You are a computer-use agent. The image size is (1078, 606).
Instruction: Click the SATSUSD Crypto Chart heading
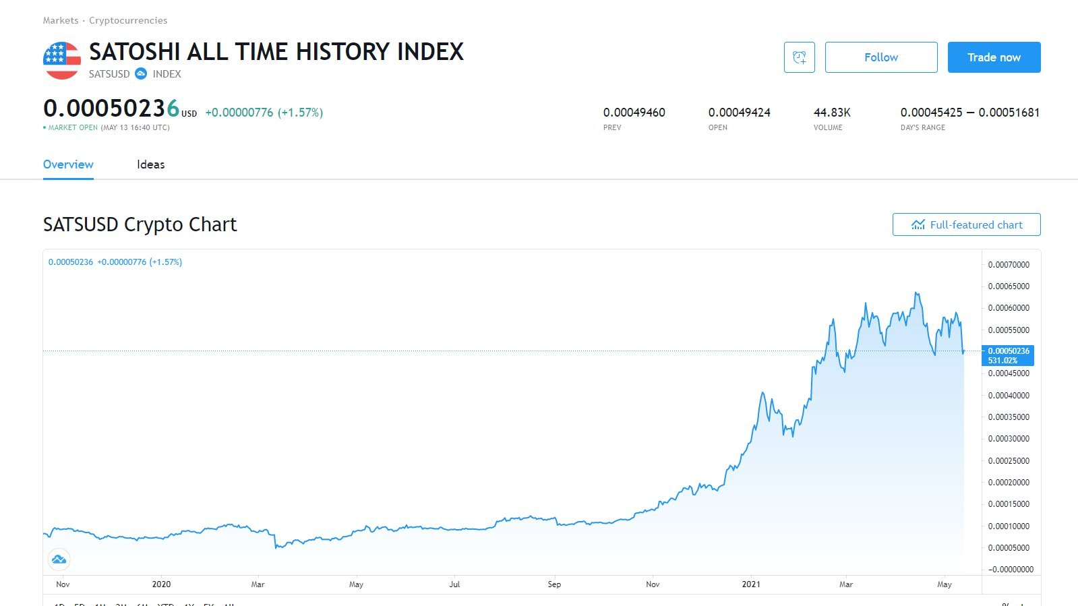(x=140, y=224)
